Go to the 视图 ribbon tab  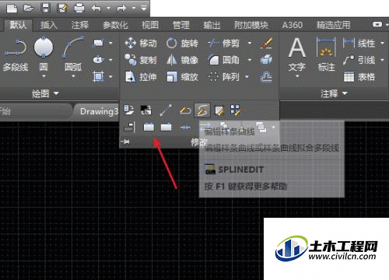pos(150,25)
